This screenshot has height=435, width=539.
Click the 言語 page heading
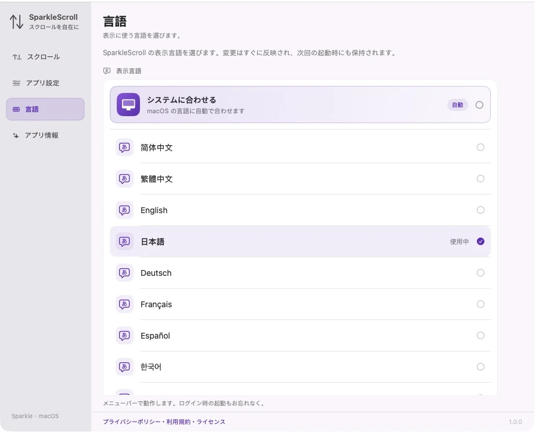115,21
